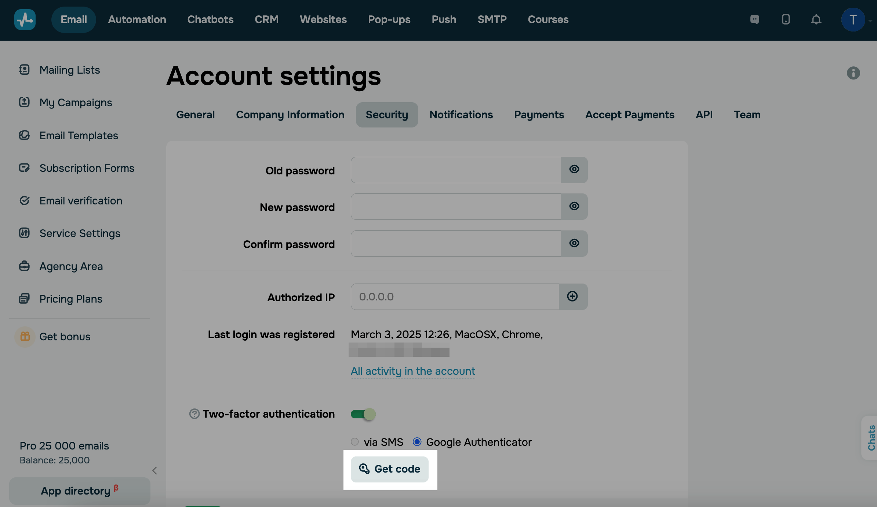Click the Get code button
Image resolution: width=877 pixels, height=507 pixels.
pos(390,469)
